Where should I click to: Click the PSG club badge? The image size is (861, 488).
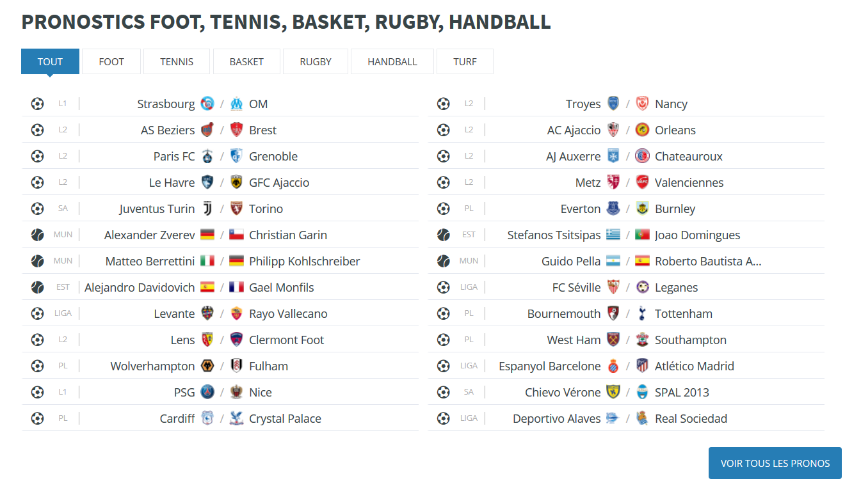(207, 392)
